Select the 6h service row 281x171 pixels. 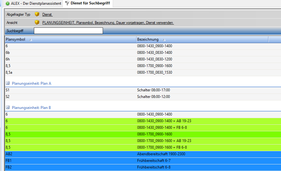coord(141,59)
